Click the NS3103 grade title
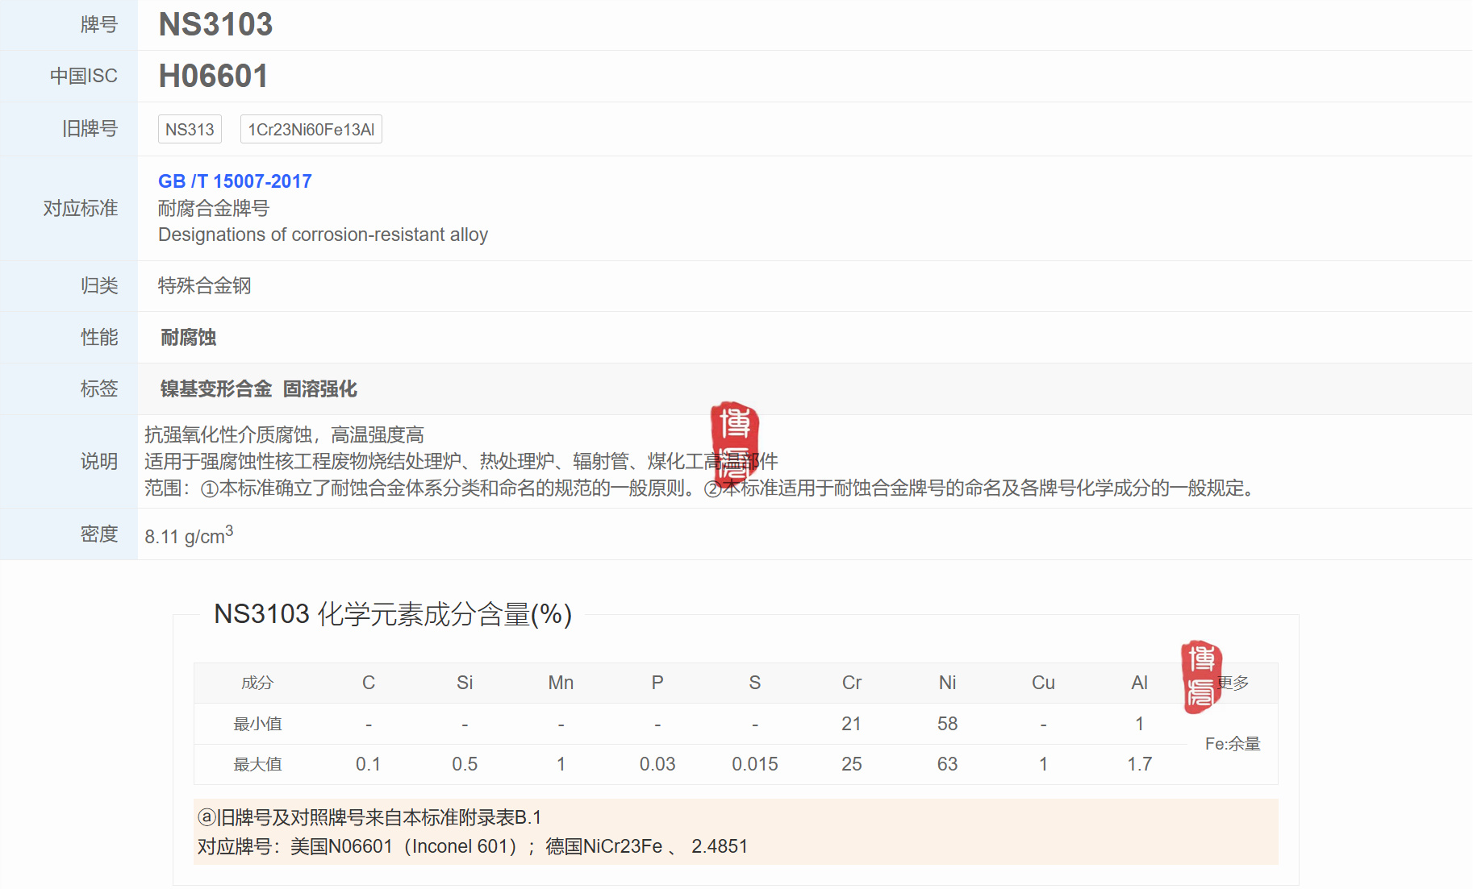This screenshot has height=889, width=1473. pyautogui.click(x=215, y=25)
